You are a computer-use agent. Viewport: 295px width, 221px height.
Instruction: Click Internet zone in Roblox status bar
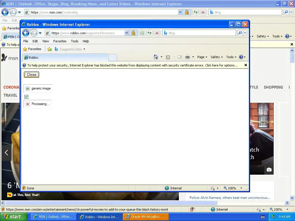[x=173, y=188]
